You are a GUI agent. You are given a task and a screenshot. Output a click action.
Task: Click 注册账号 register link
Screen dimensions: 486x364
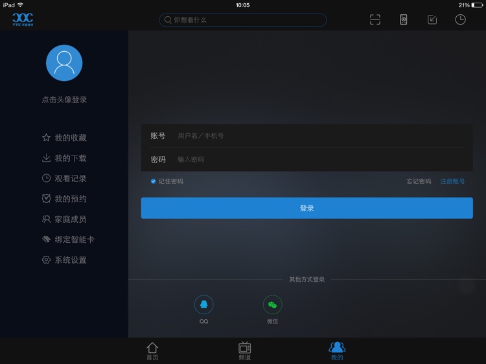click(x=452, y=181)
